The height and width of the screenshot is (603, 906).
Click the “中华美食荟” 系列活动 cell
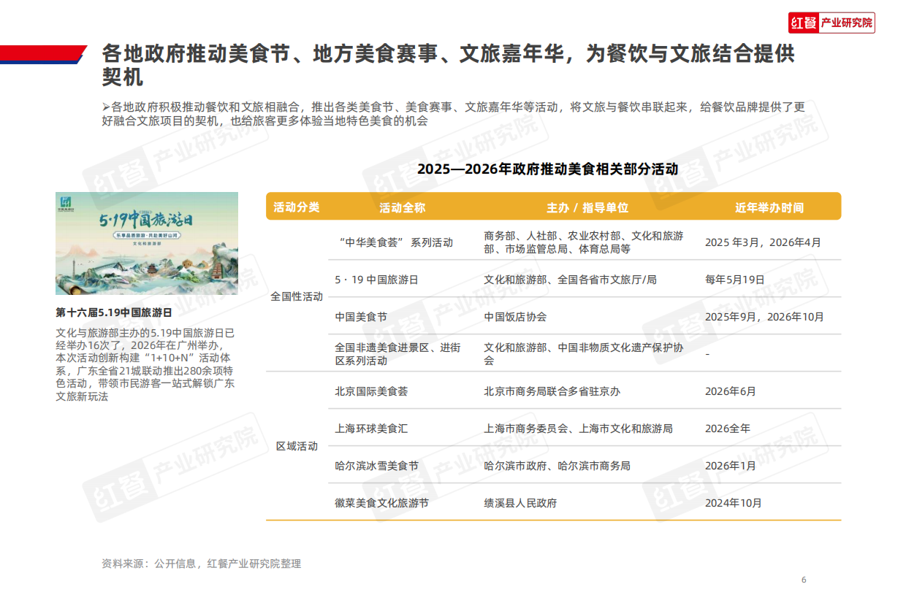(x=396, y=242)
